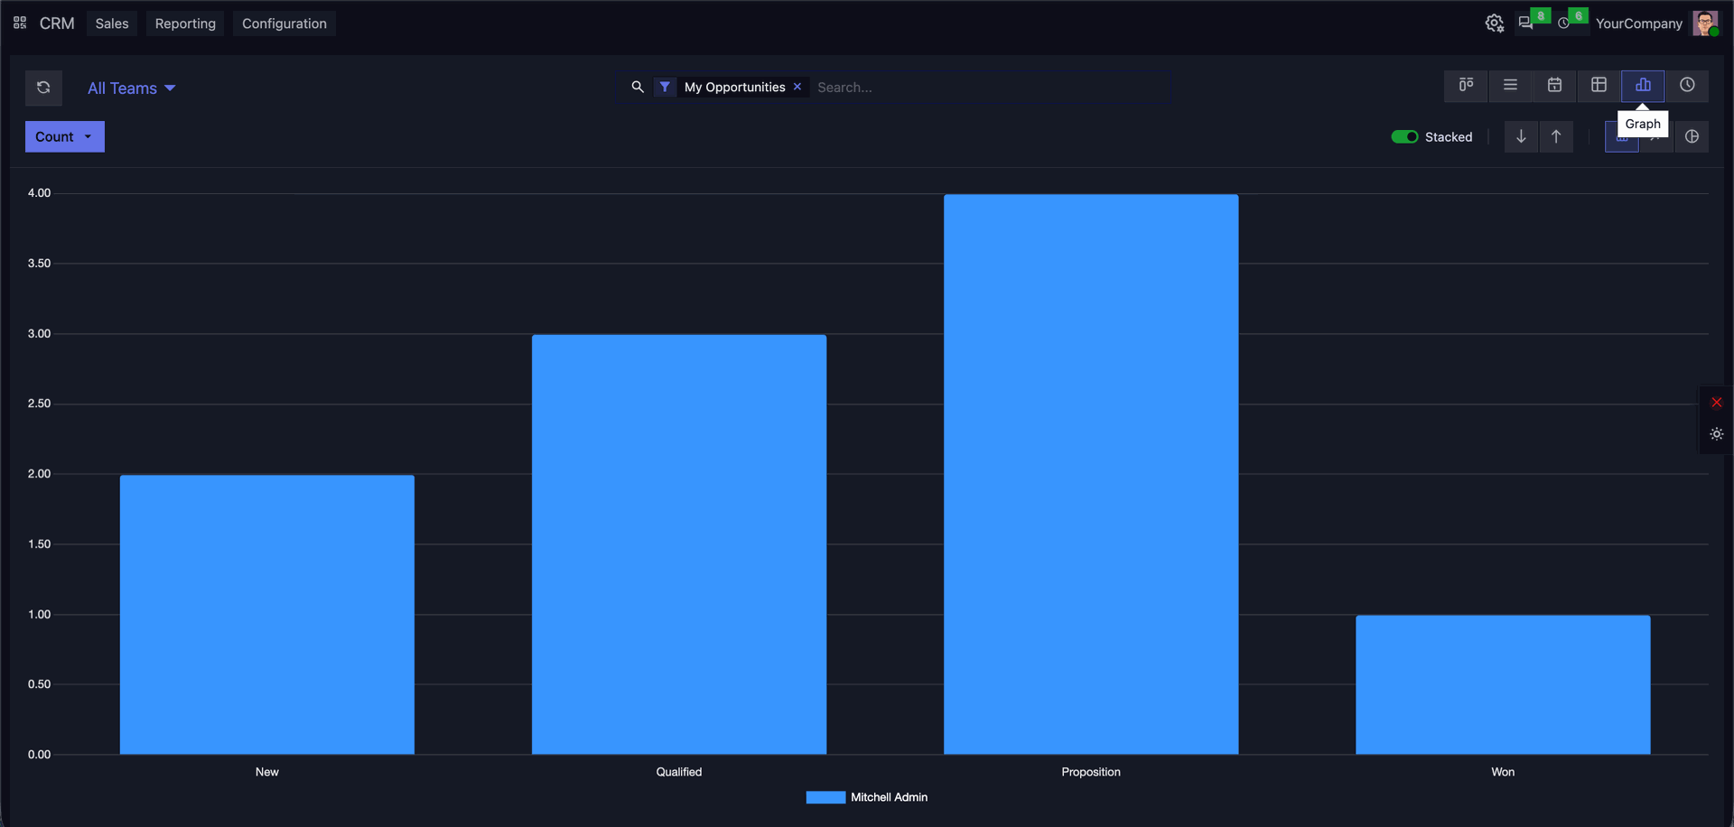Click the Qualified stage bar
Image resolution: width=1734 pixels, height=827 pixels.
(x=679, y=544)
